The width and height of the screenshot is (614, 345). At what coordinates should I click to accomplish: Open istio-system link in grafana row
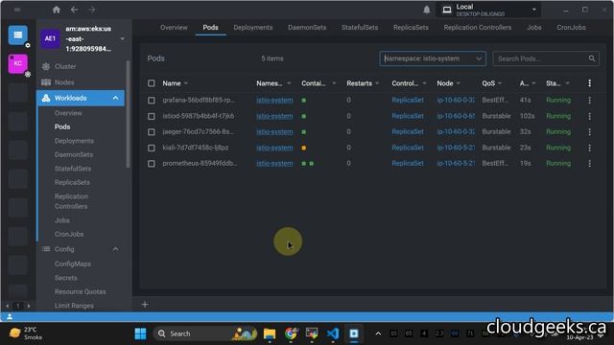pos(274,100)
